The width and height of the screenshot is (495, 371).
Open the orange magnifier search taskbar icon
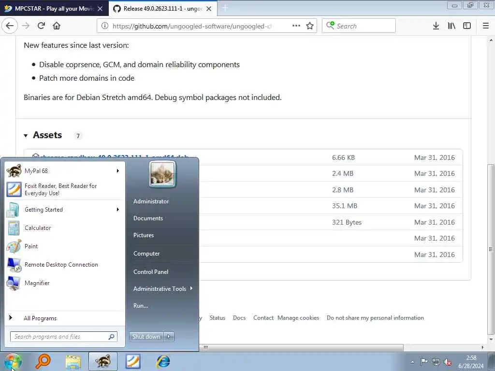pyautogui.click(x=43, y=361)
